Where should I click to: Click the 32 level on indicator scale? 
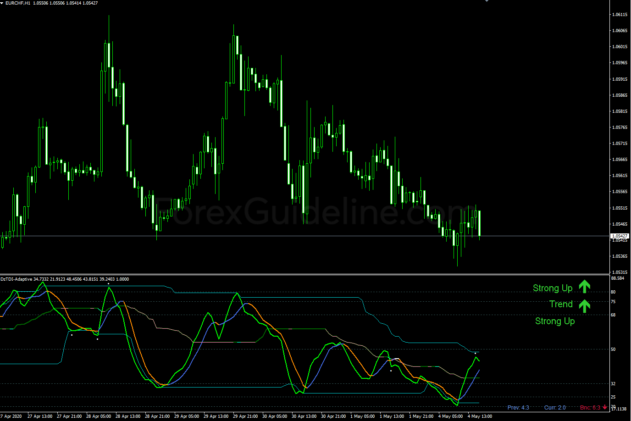tap(614, 384)
